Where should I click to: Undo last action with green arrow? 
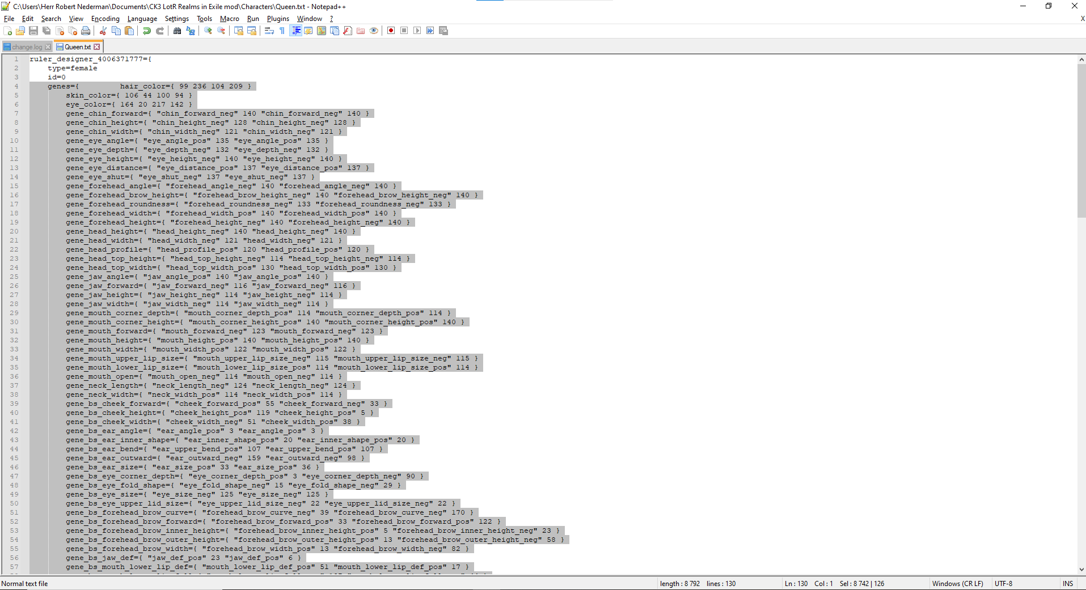(x=147, y=31)
